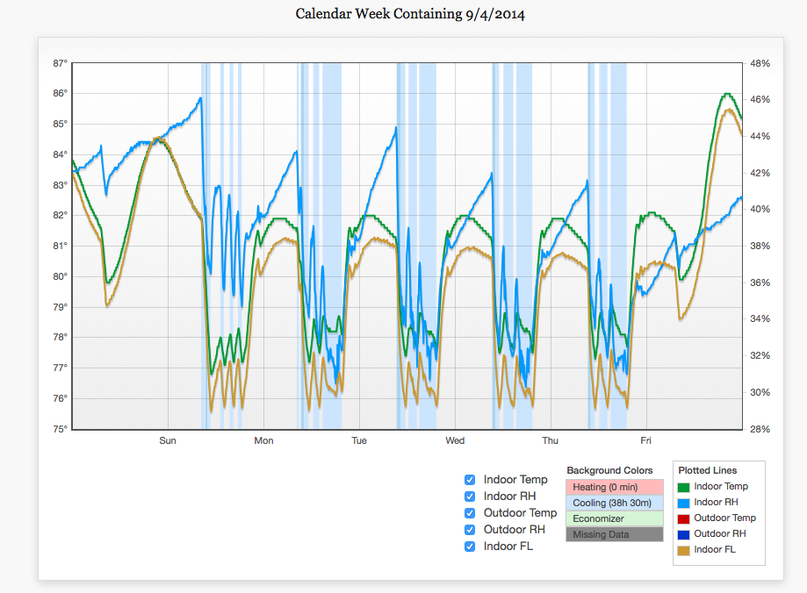This screenshot has height=593, width=807.
Task: Uncheck the Indoor FL checkbox
Action: point(469,547)
